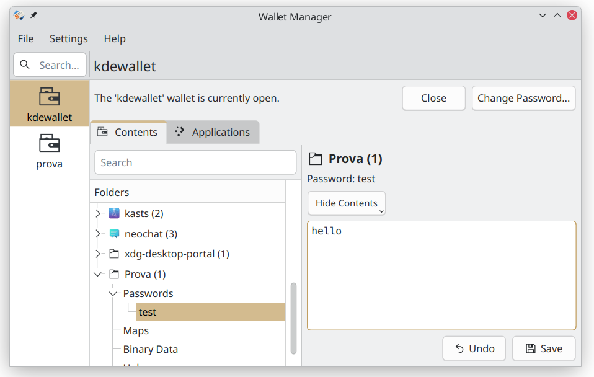Click the Change Password... button
The width and height of the screenshot is (594, 377).
point(523,98)
